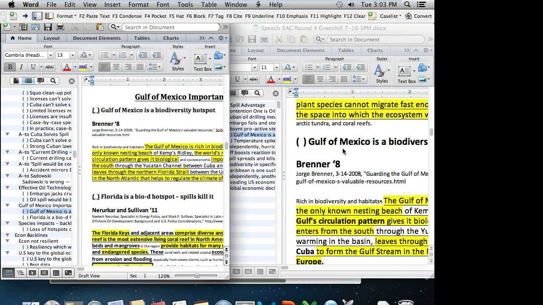Image resolution: width=543 pixels, height=305 pixels.
Task: Click Caselist sticky note icon in debate toolbar
Action: 372,16
